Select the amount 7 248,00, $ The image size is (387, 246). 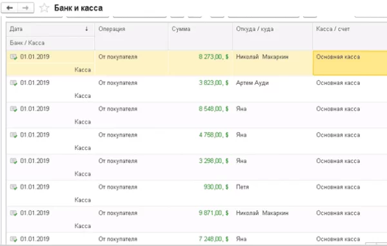[x=213, y=239]
